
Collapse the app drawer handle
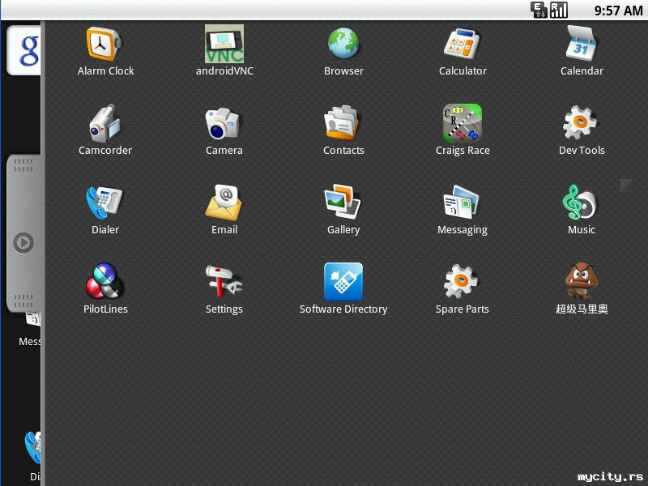click(24, 242)
